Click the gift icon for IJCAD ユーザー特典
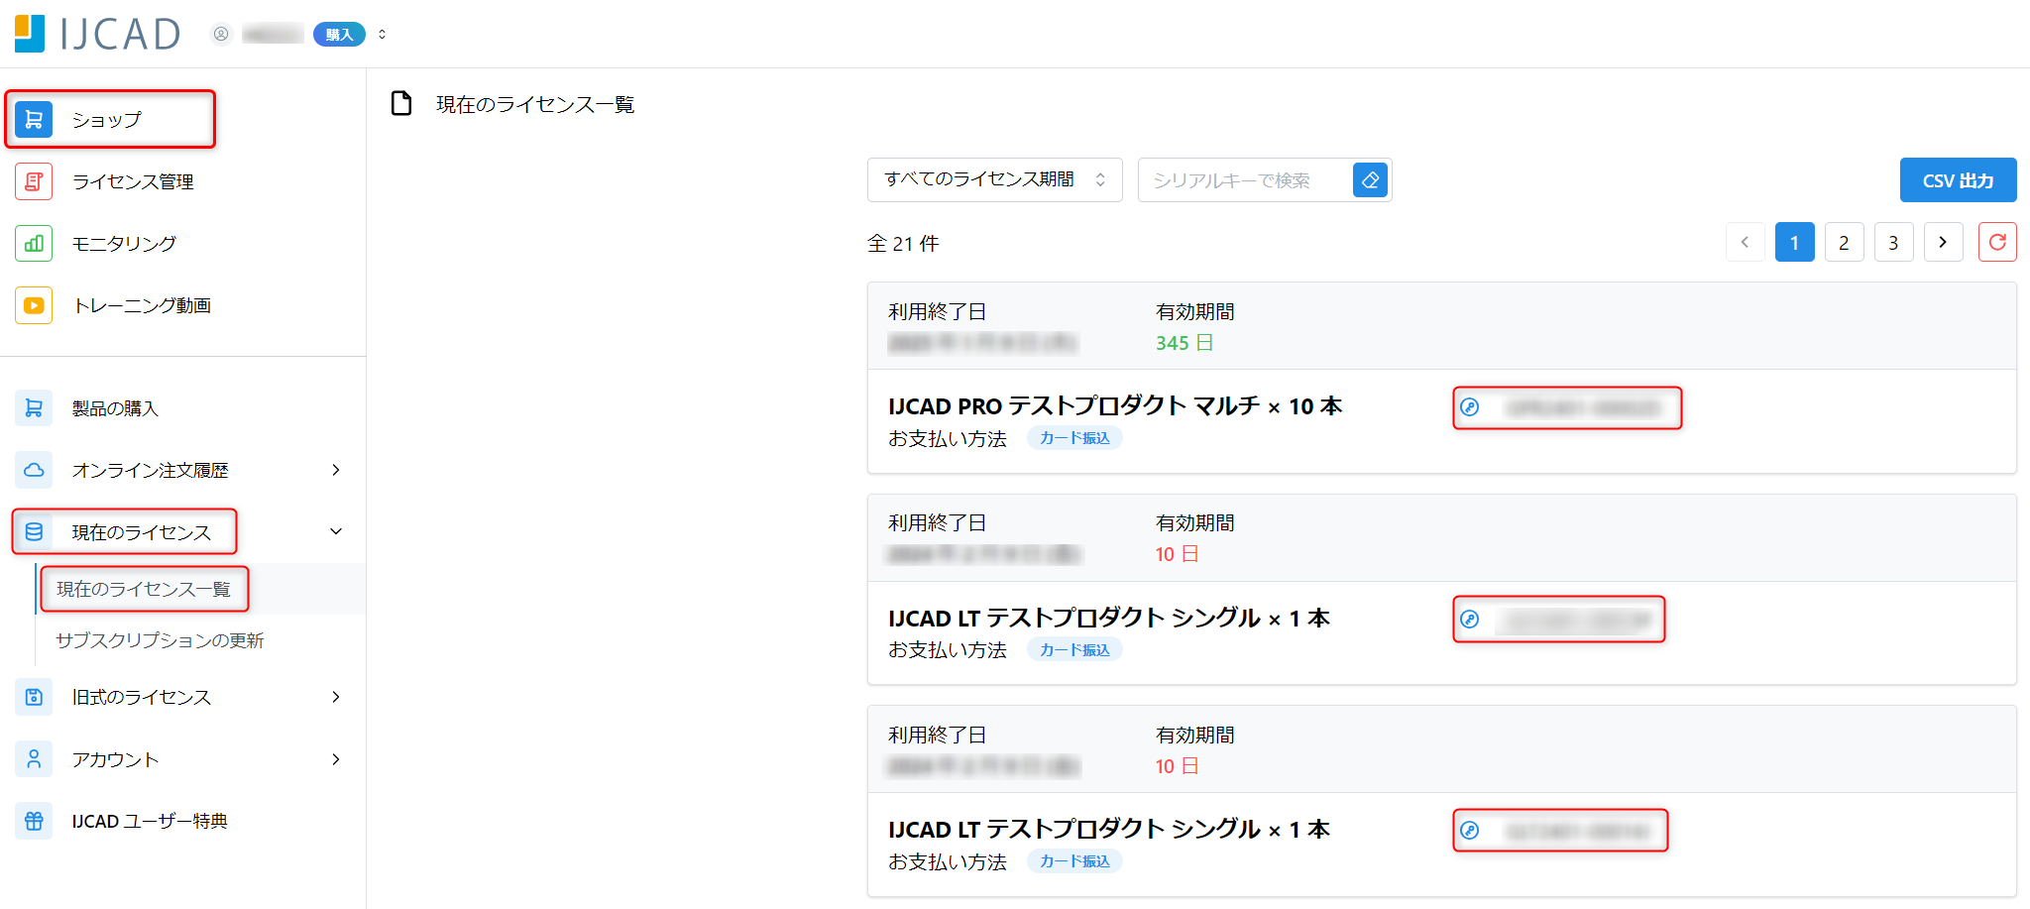The image size is (2030, 909). [34, 821]
